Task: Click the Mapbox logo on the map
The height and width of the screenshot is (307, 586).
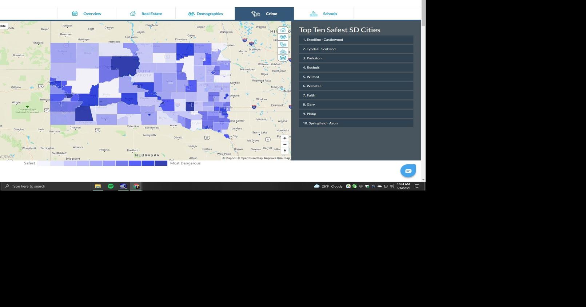Action: pyautogui.click(x=7, y=157)
